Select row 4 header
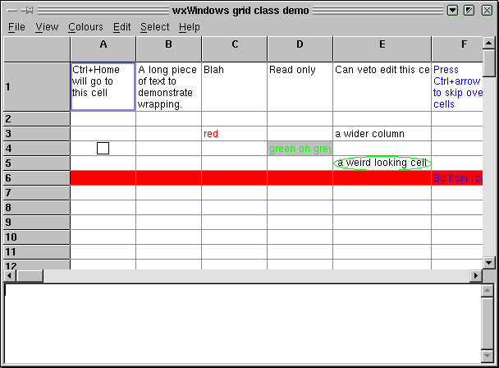 click(37, 149)
